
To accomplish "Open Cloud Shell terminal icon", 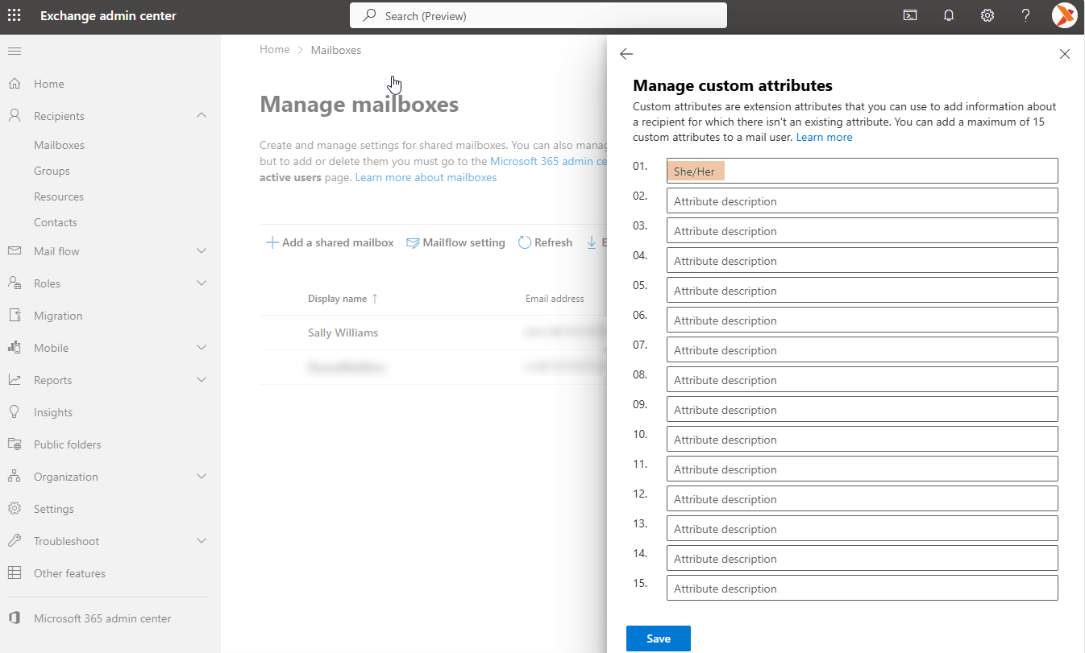I will (910, 15).
